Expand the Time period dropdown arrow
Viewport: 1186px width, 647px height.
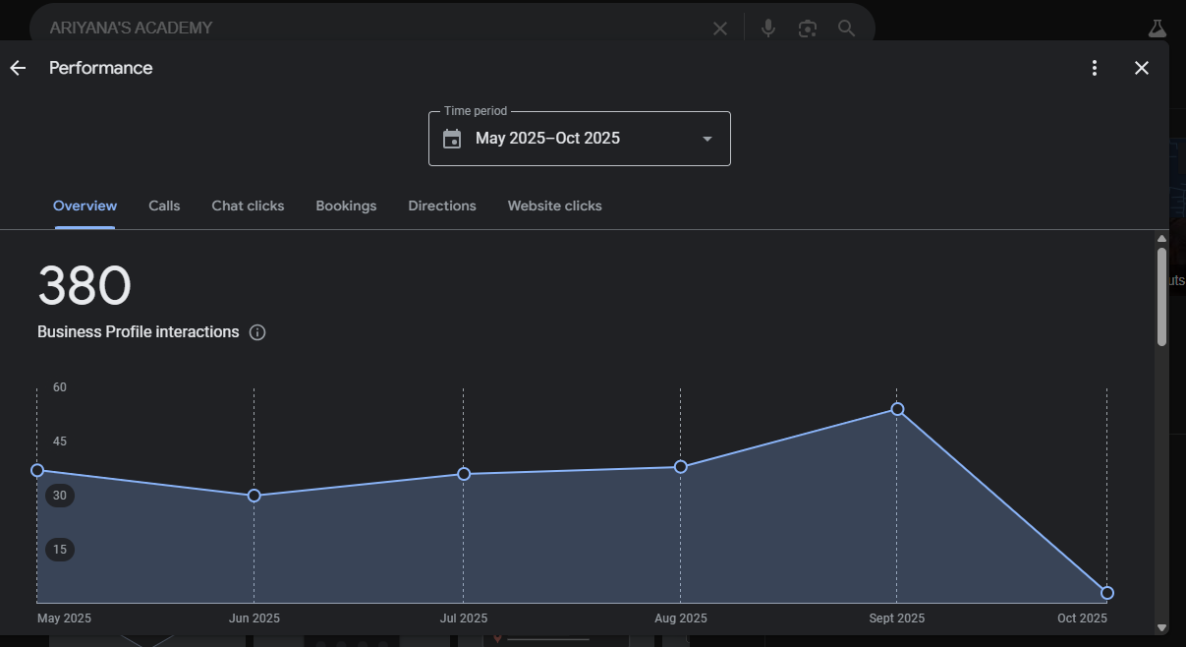click(706, 139)
